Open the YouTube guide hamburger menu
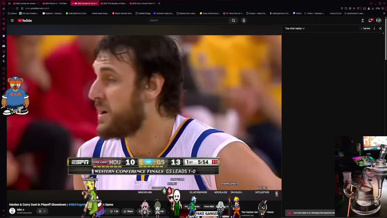Viewport: 387px width, 218px height. (x=12, y=21)
